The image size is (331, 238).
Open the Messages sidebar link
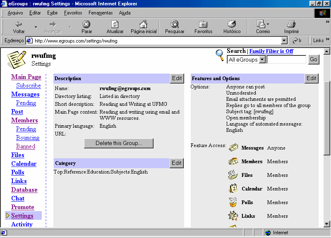(x=25, y=94)
